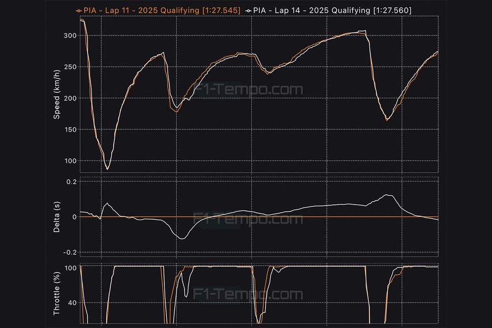Click the 150 tick on Speed axis
The width and height of the screenshot is (492, 328).
[70, 130]
